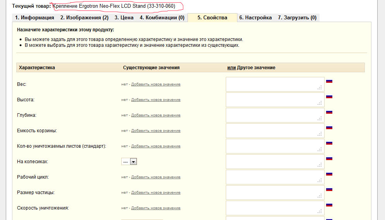Open the 7. Загрузить (0) tab
Image resolution: width=385 pixels, height=220 pixels.
(297, 18)
